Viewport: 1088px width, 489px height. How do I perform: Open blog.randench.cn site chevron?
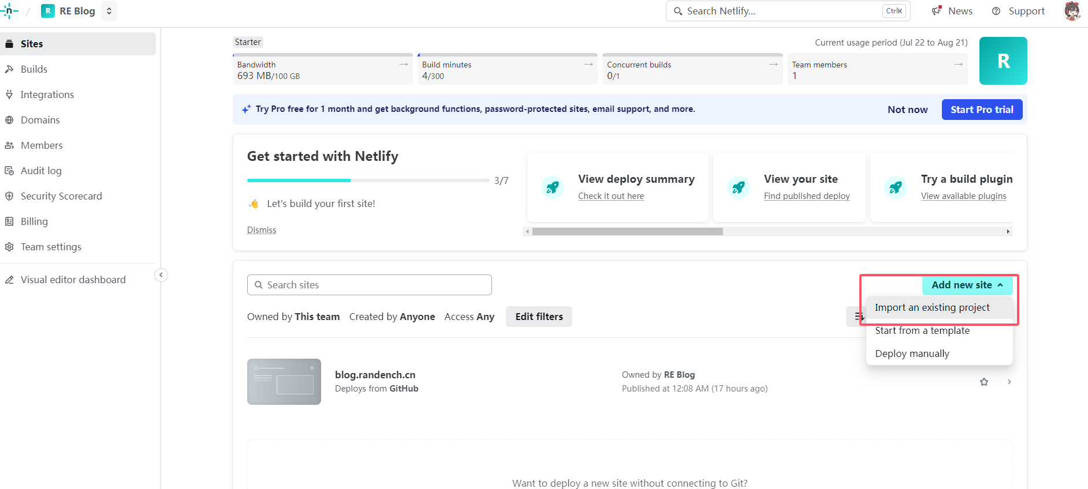[x=1009, y=382]
